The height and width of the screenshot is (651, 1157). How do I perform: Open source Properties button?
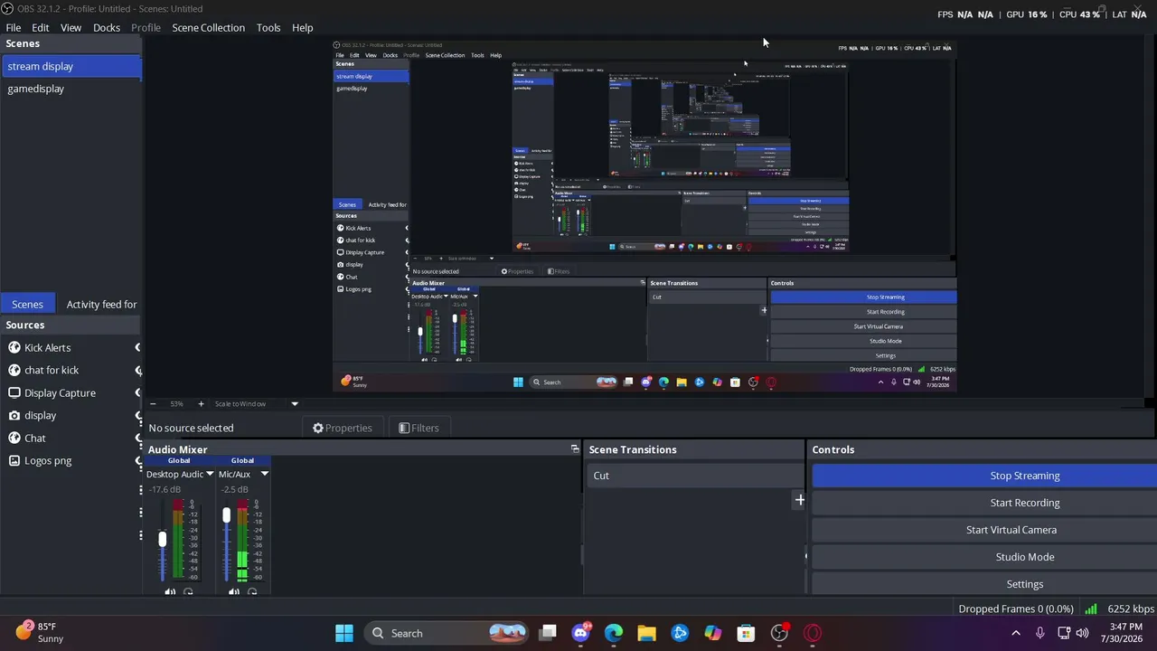[x=343, y=428]
